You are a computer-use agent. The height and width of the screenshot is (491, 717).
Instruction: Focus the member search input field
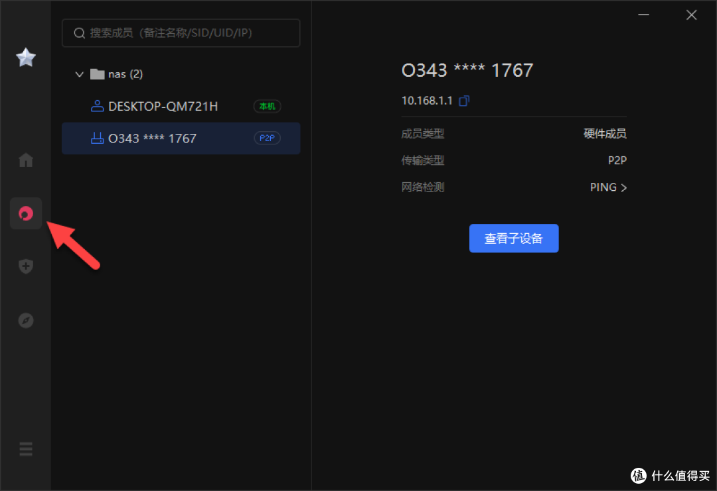coord(181,33)
